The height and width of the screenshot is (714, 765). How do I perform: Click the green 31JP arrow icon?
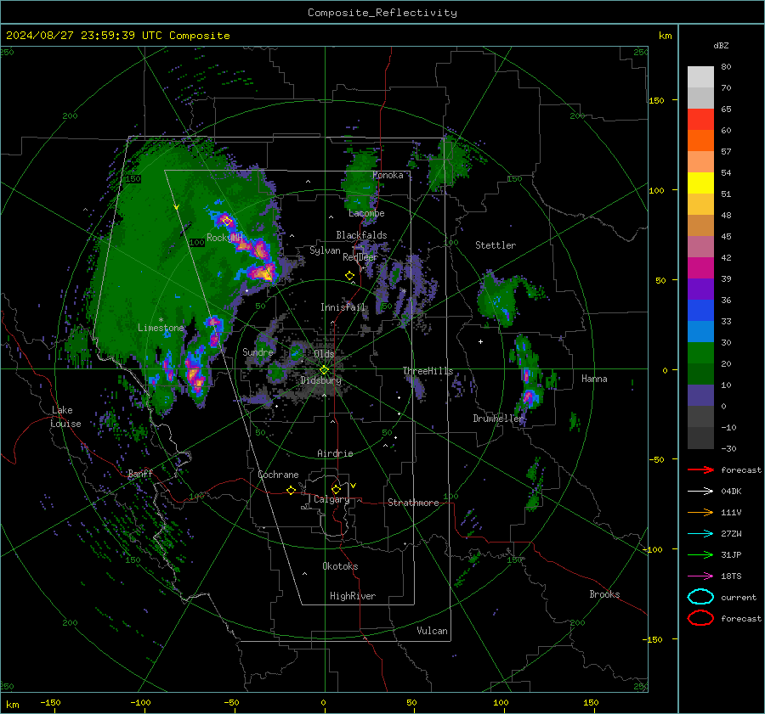tap(700, 554)
